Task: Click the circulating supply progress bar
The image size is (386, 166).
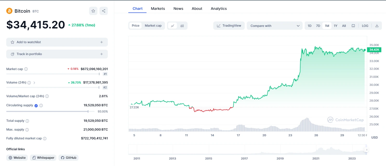Action: tap(50, 111)
